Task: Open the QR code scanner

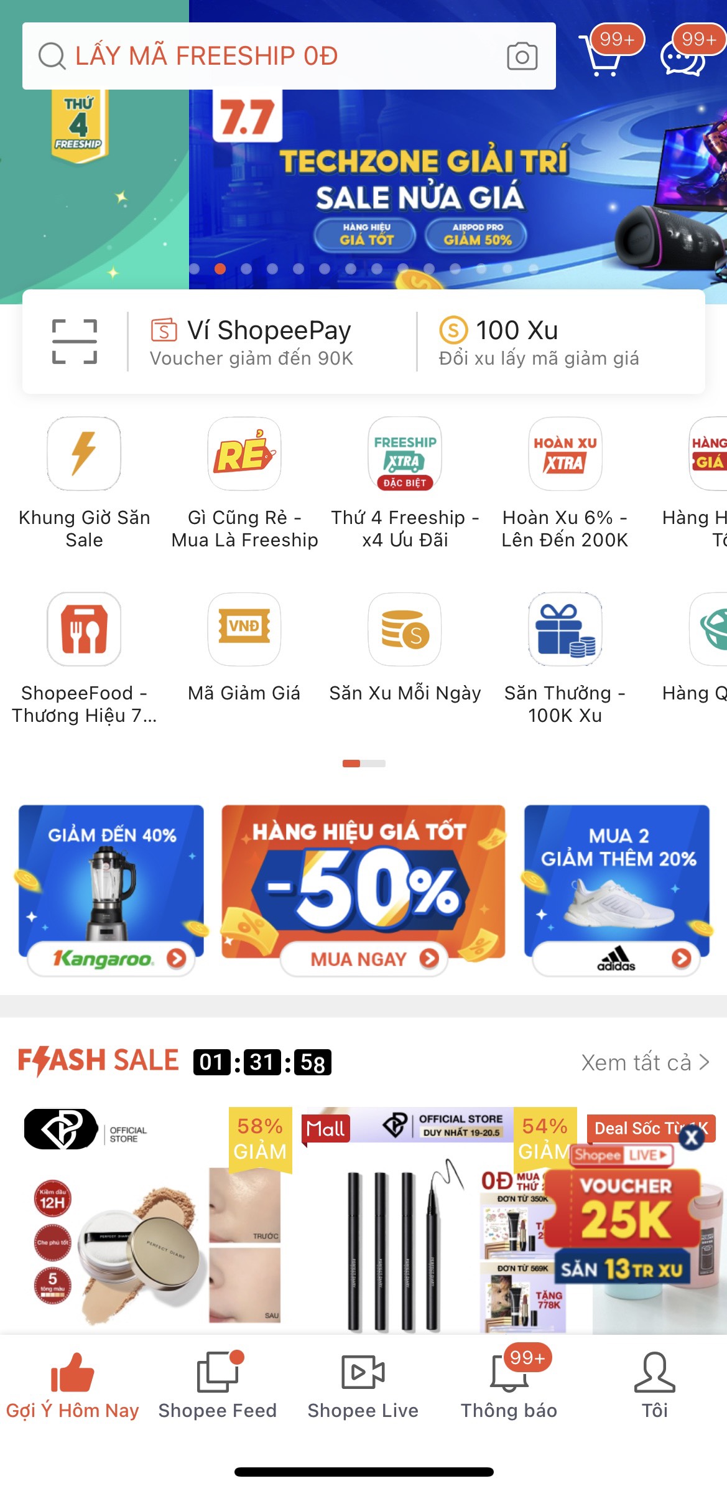Action: tap(75, 342)
